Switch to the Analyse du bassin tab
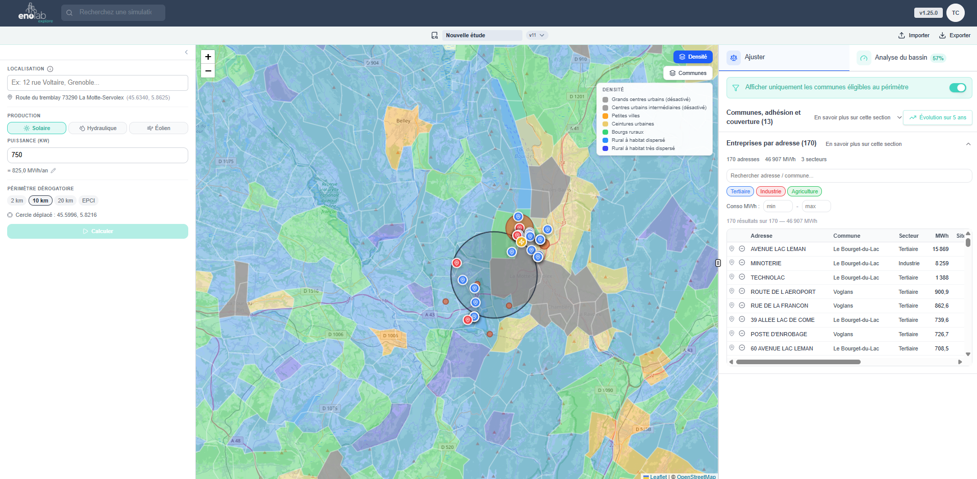This screenshot has height=479, width=977. pyautogui.click(x=901, y=58)
